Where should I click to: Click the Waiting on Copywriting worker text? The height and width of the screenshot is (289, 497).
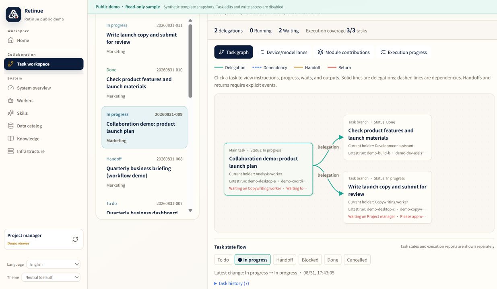pyautogui.click(x=255, y=188)
